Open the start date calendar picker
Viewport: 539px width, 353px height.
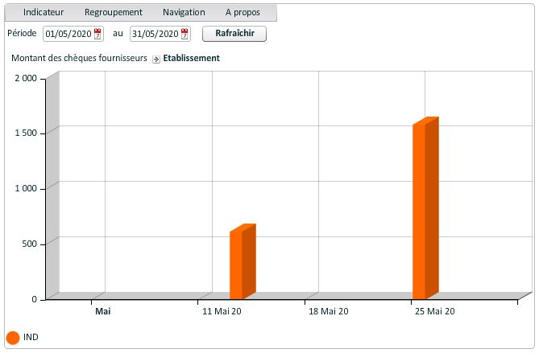point(97,34)
